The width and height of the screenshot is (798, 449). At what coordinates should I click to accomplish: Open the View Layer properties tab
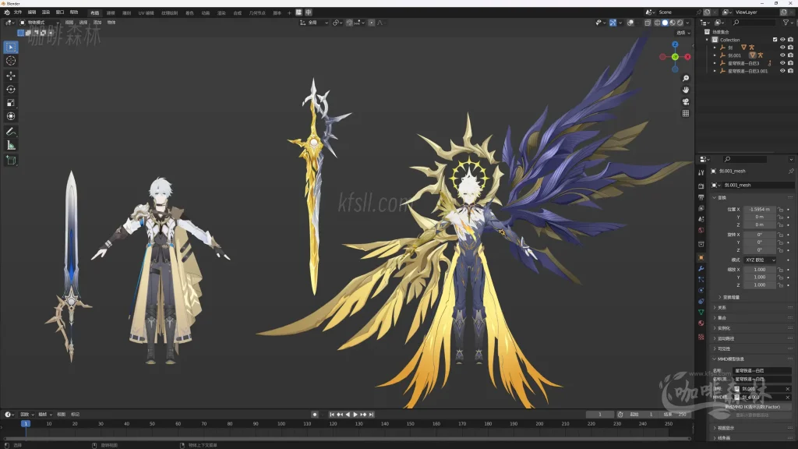point(701,208)
